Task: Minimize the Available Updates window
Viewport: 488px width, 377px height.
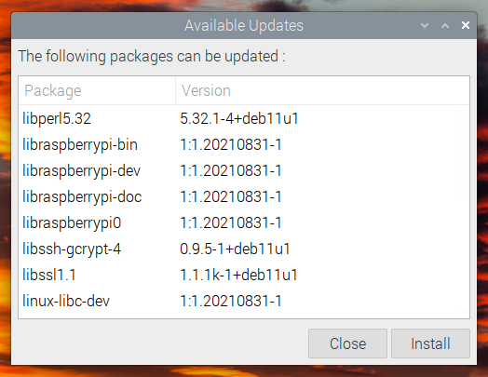Action: coord(425,25)
